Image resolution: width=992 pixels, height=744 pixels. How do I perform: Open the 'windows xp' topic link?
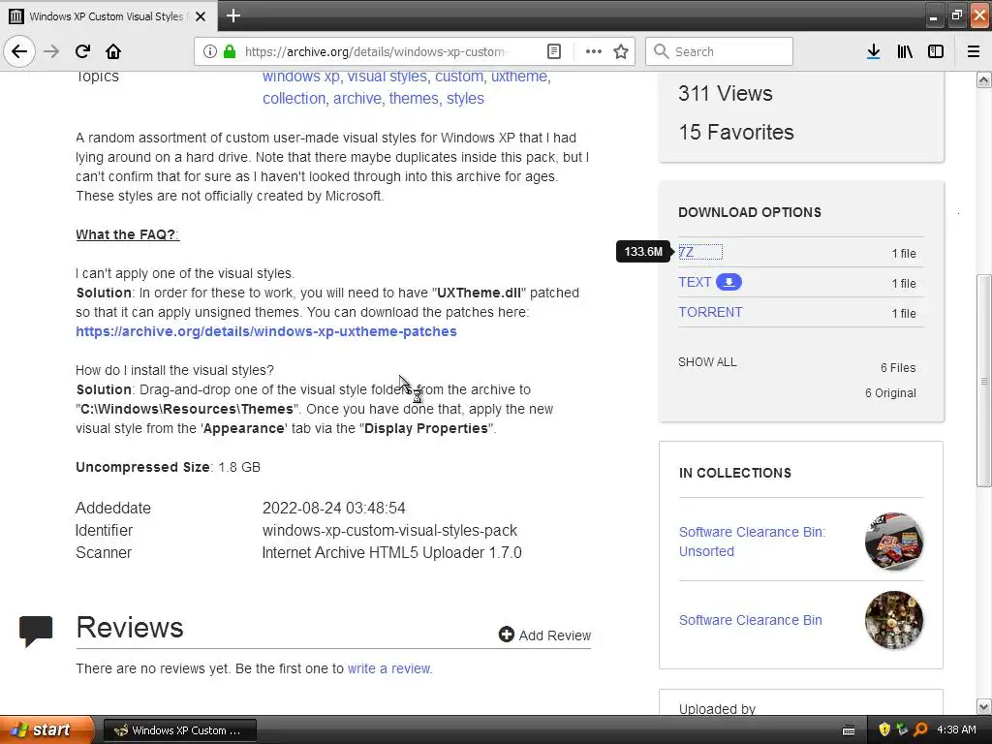coord(301,77)
